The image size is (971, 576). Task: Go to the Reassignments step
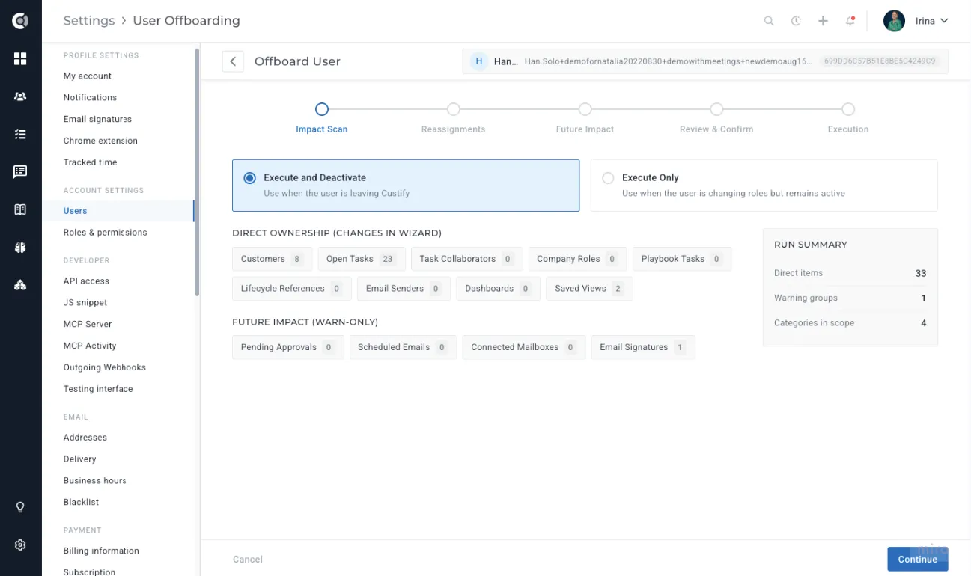pyautogui.click(x=453, y=118)
